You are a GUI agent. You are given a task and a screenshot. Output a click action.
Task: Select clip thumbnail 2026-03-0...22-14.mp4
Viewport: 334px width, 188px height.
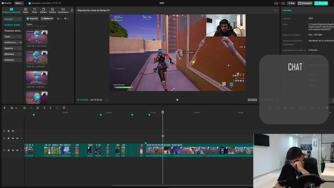(x=37, y=37)
